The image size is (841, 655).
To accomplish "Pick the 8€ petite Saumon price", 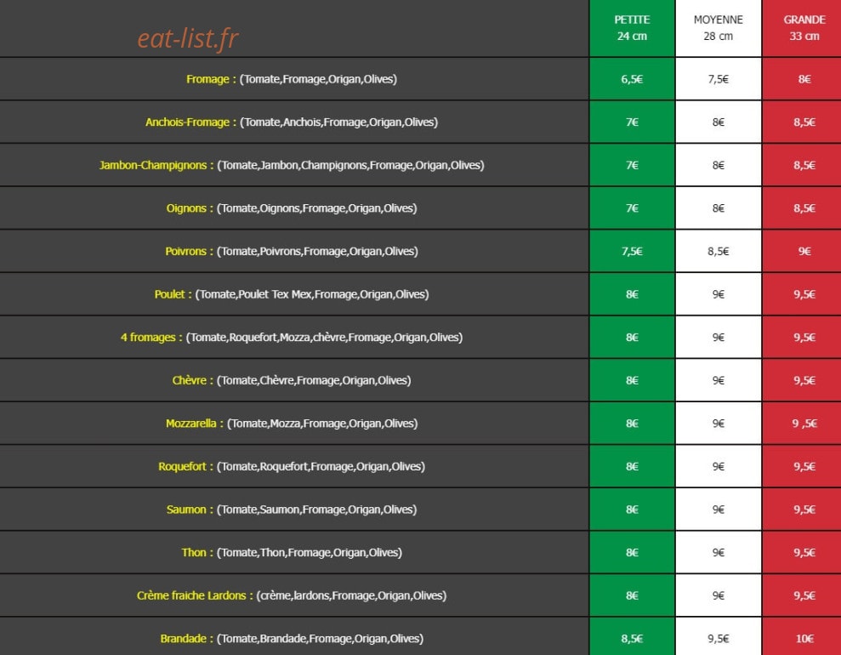I will [632, 510].
